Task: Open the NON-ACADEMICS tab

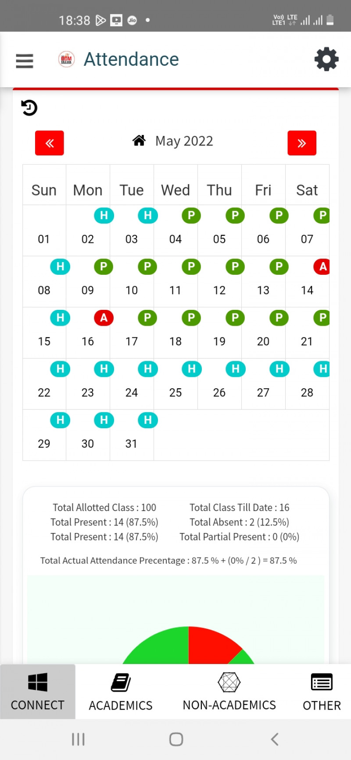Action: [x=229, y=692]
